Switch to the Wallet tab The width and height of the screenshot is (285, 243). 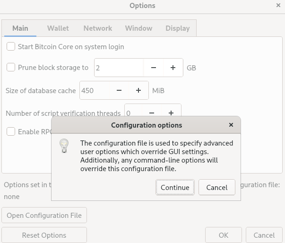pos(58,28)
